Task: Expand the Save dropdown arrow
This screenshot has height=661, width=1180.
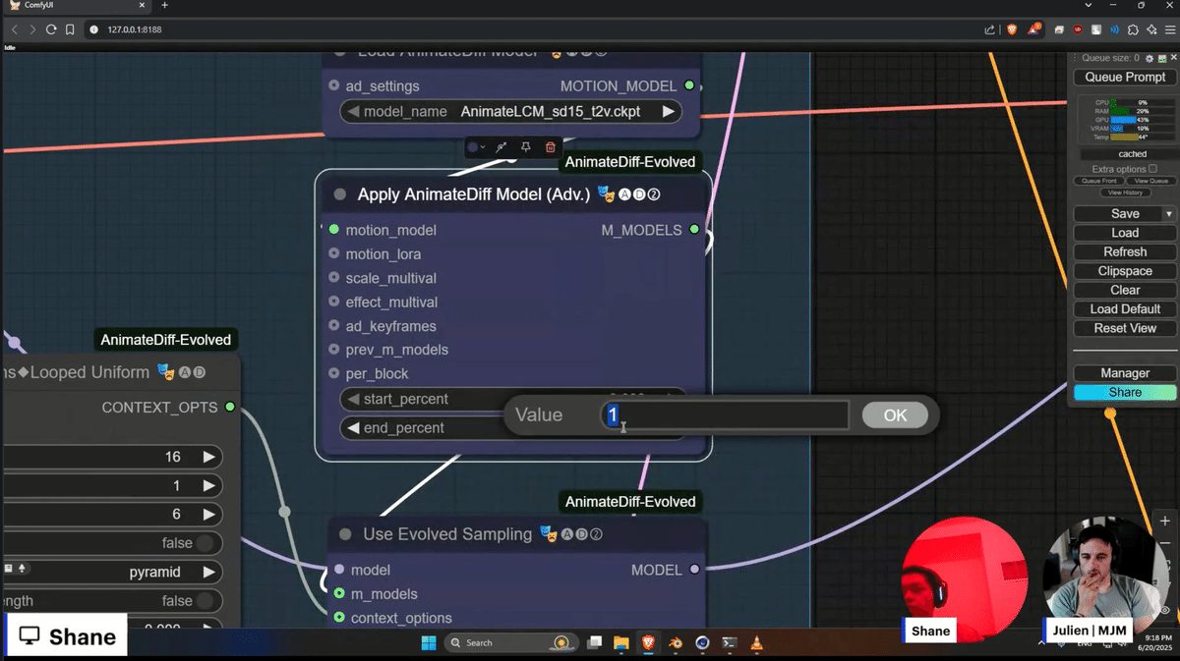Action: (x=1169, y=214)
